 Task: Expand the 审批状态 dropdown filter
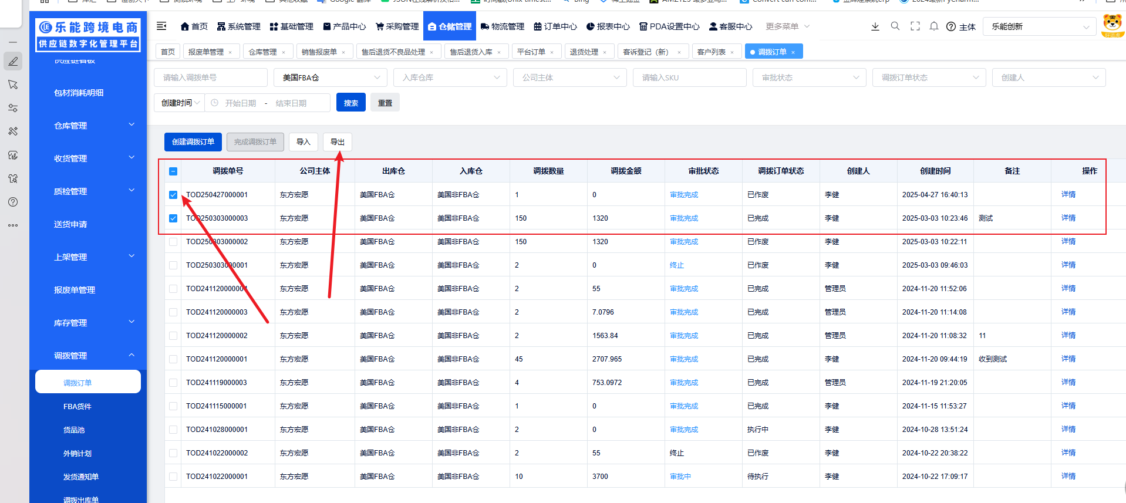(x=809, y=77)
